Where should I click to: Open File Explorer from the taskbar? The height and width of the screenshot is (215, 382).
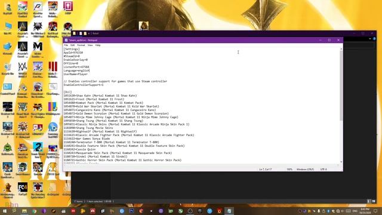pos(24,211)
